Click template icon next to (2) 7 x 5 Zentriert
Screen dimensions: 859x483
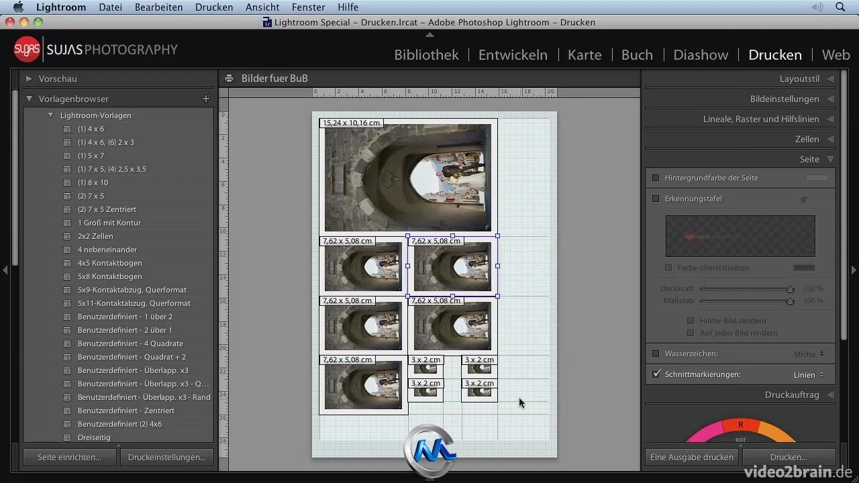(x=67, y=209)
